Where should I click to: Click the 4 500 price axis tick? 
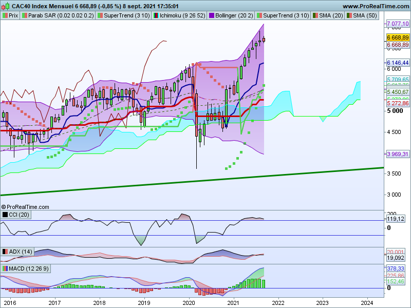(x=394, y=132)
